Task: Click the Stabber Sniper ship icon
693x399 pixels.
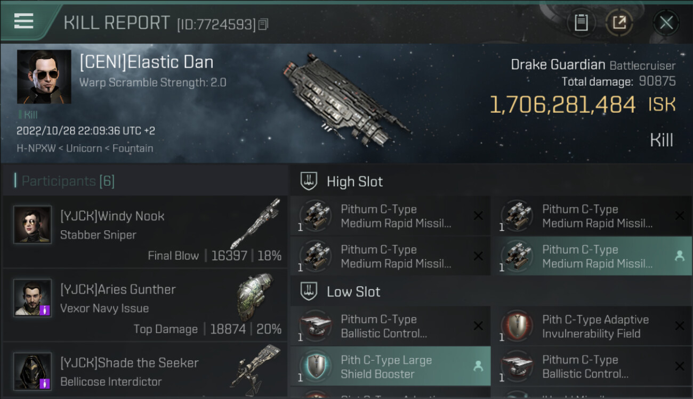Action: [255, 223]
